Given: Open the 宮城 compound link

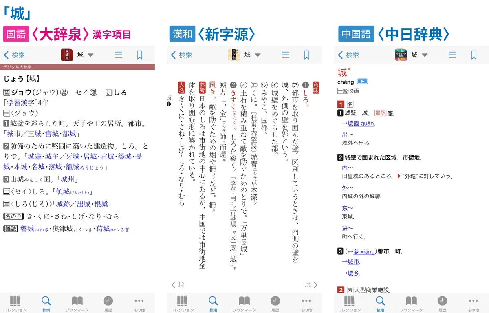Looking at the screenshot, I should click(x=52, y=134).
